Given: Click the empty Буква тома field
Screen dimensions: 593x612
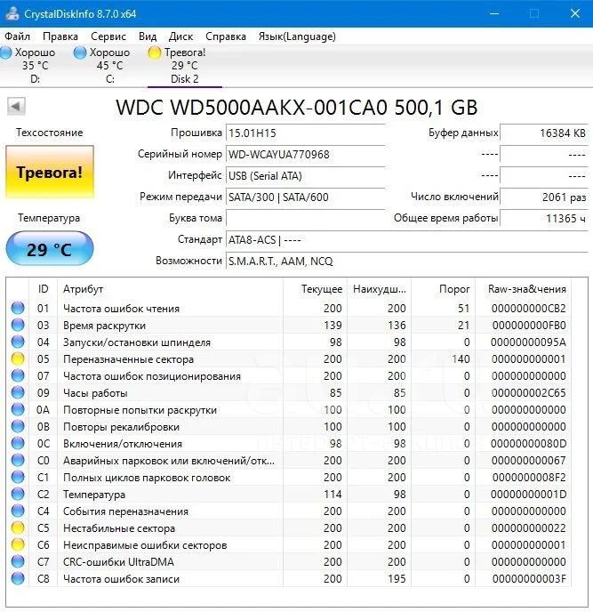Looking at the screenshot, I should pyautogui.click(x=306, y=218).
